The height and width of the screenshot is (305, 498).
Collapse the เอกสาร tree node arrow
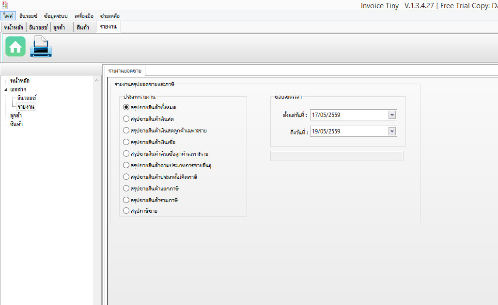coord(6,90)
